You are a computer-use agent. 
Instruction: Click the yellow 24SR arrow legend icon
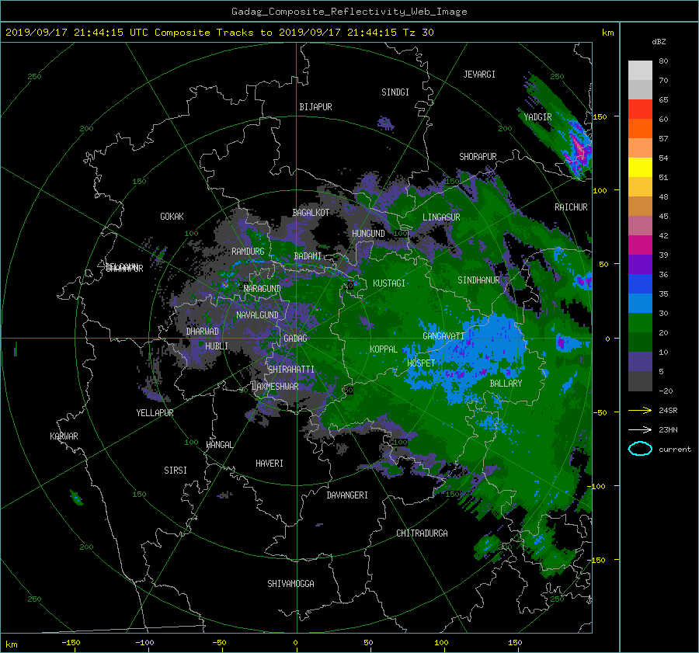coord(640,410)
